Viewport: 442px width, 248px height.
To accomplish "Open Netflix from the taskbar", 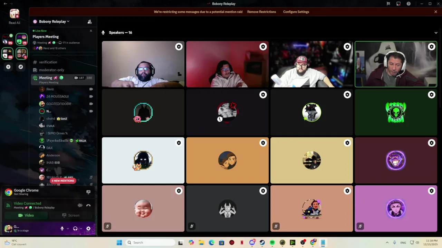I will (242, 242).
